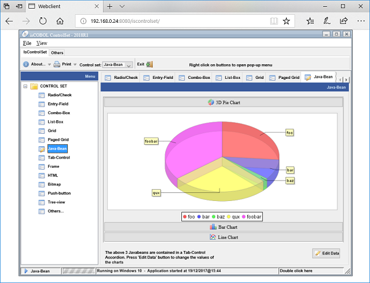This screenshot has width=370, height=283.
Task: Open the File menu
Action: point(27,43)
